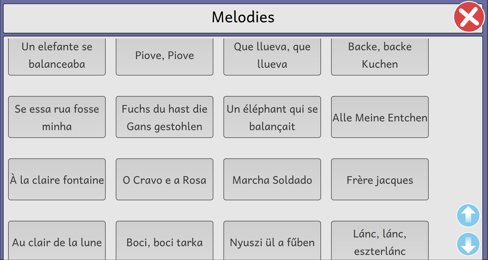
Task: Select 'Un elefante se balanceaba' melody
Action: [x=57, y=56]
